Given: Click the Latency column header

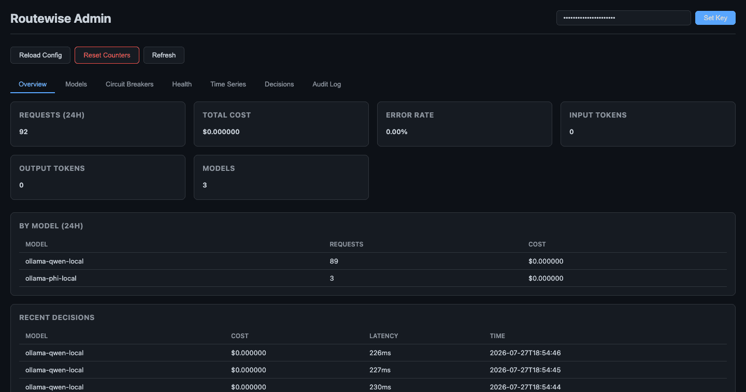Looking at the screenshot, I should [384, 336].
